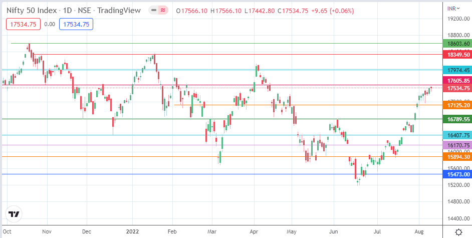Click the high value H17566.10

pyautogui.click(x=226, y=11)
